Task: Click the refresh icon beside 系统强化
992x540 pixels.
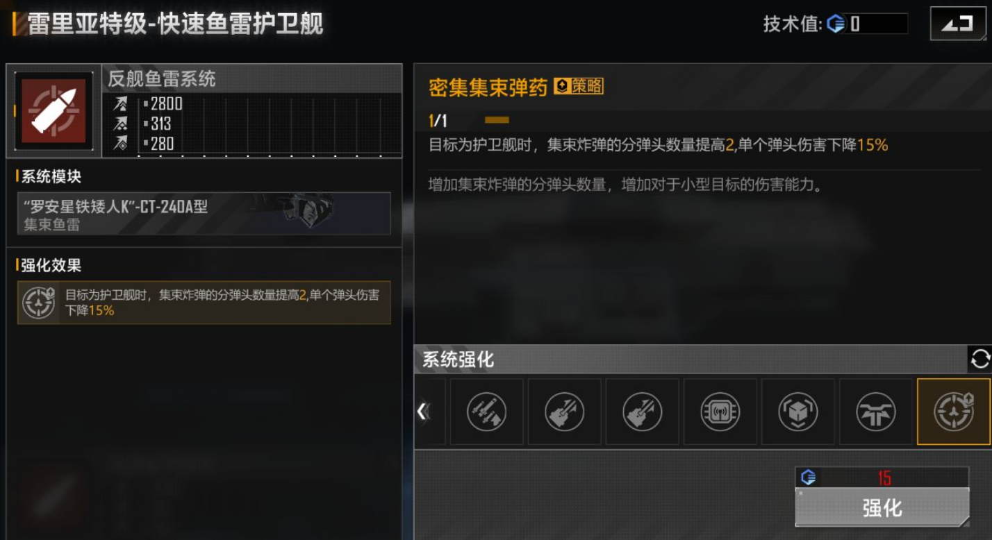Action: tap(979, 359)
